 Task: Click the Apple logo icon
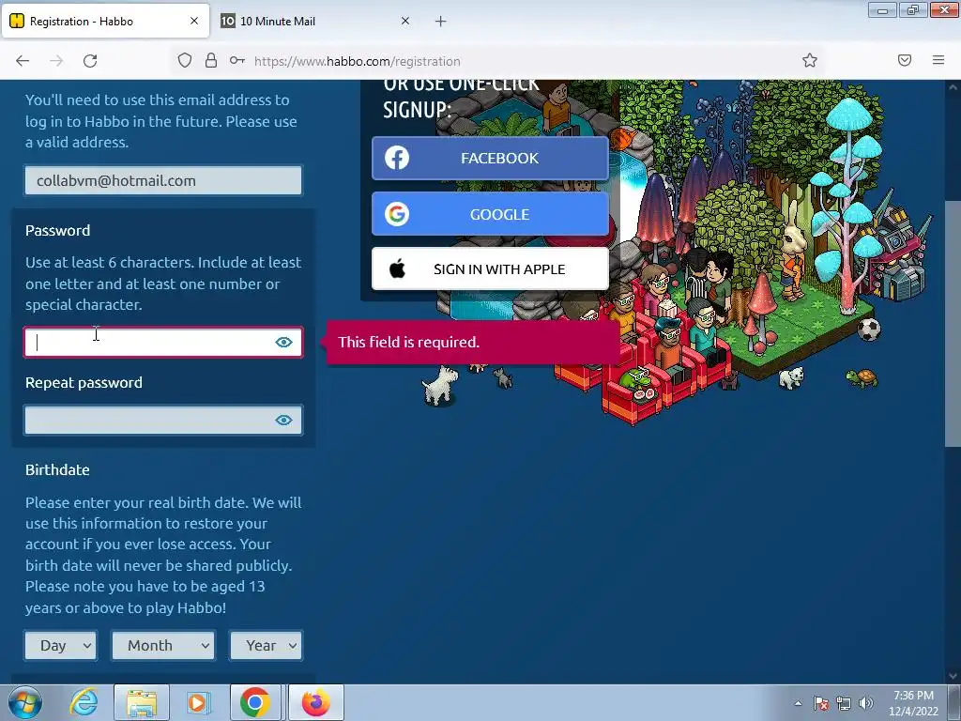coord(397,268)
